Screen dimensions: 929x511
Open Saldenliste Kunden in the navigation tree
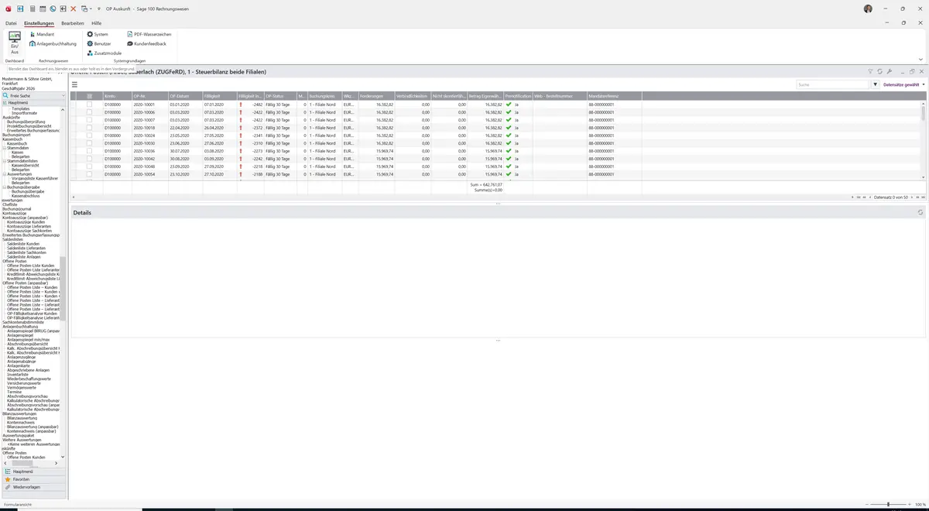22,244
